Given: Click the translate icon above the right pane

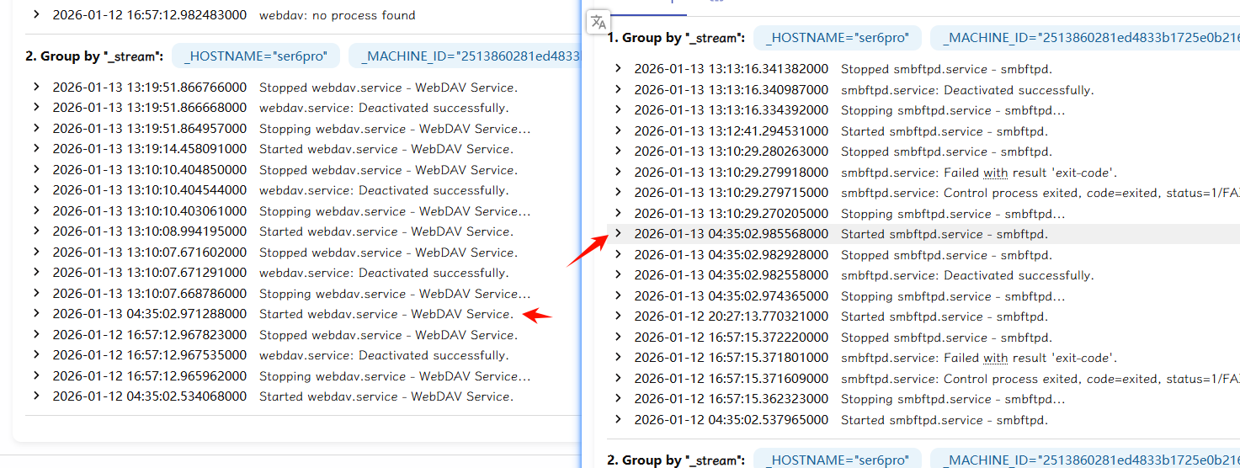Looking at the screenshot, I should tap(598, 23).
